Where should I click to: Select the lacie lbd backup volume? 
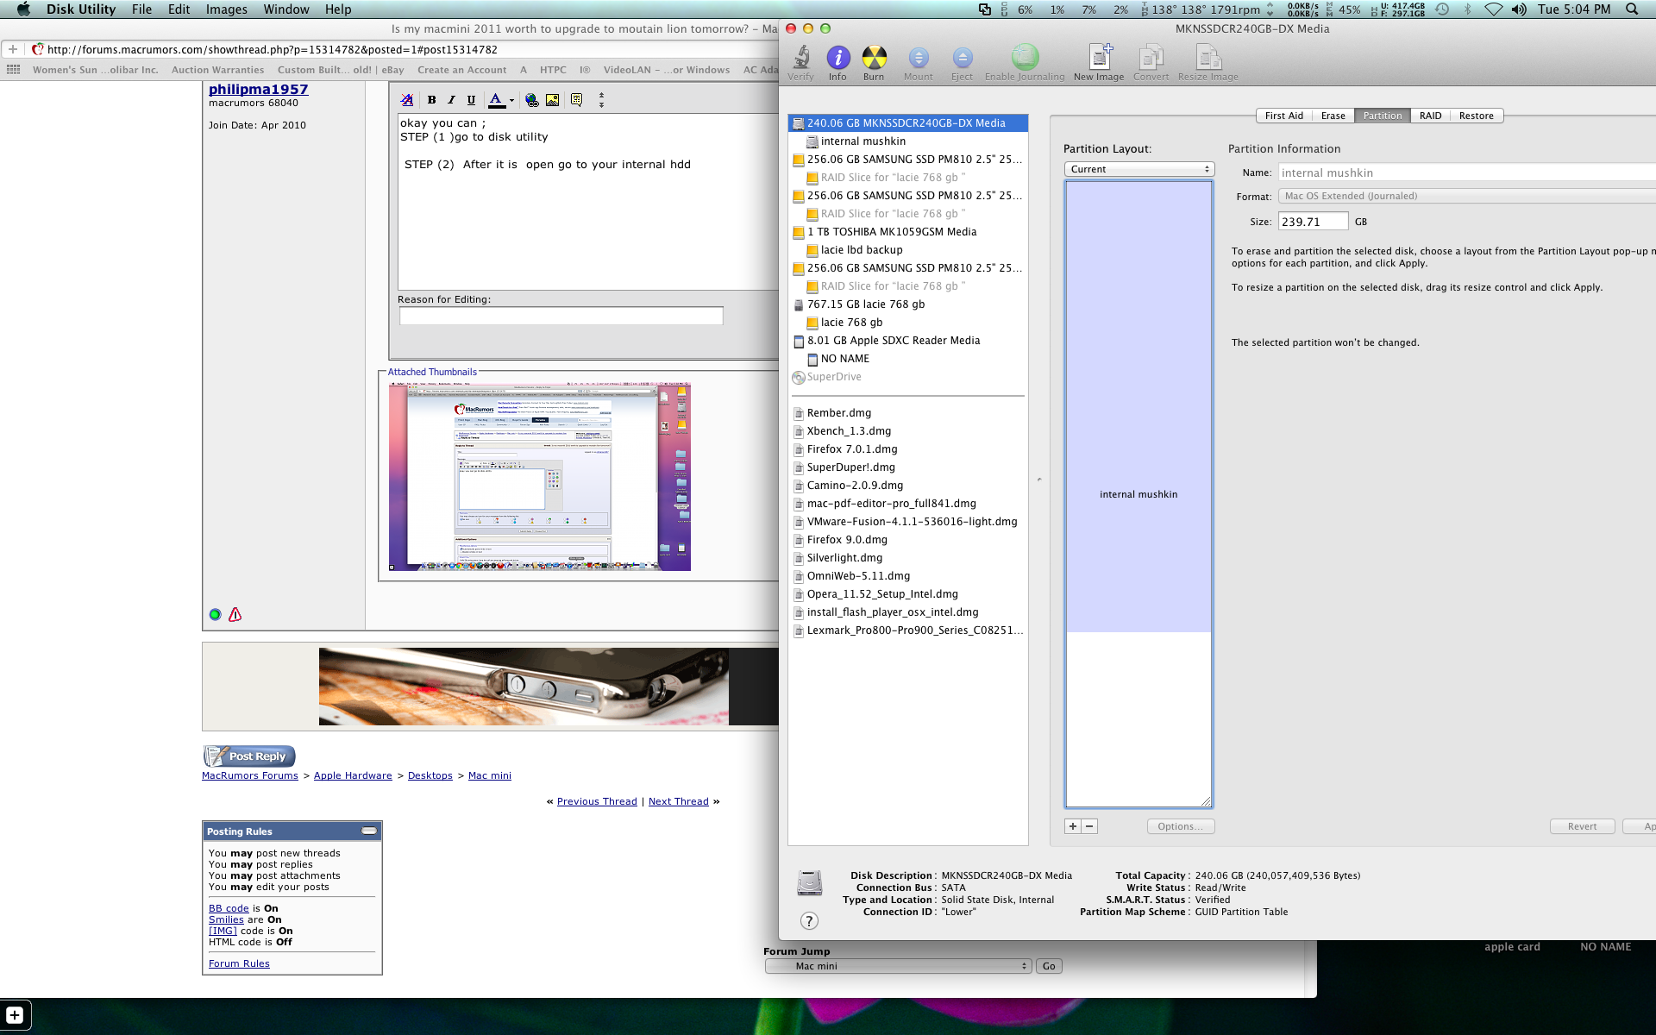(x=907, y=250)
